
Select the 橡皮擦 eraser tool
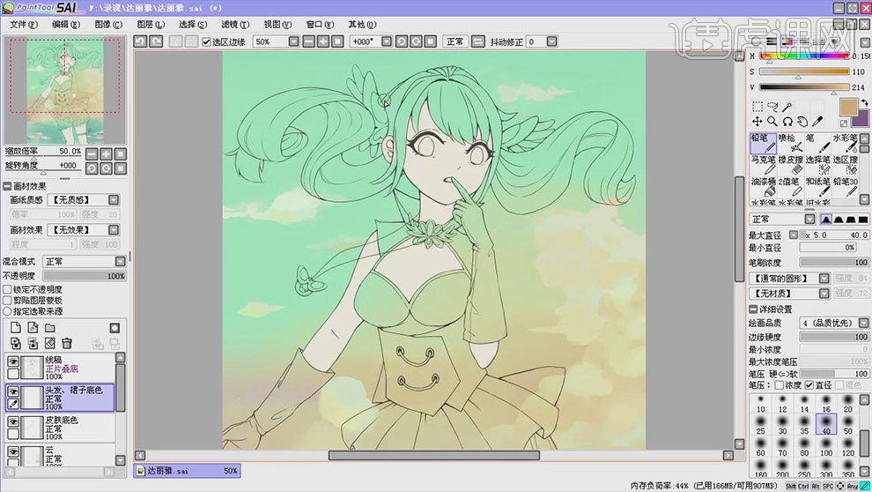click(x=790, y=165)
